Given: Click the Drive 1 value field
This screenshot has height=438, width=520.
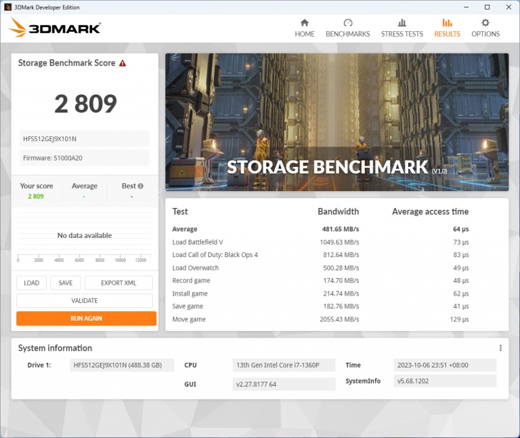Looking at the screenshot, I should 122,365.
